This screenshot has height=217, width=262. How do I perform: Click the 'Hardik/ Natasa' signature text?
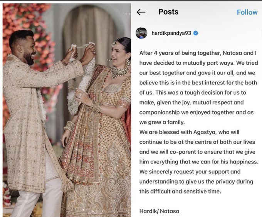click(x=159, y=211)
